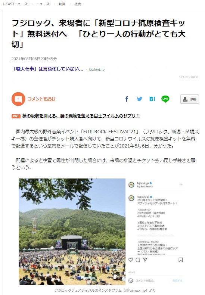Select the 社会 category breadcrumb
The height and width of the screenshot is (295, 205).
pyautogui.click(x=78, y=4)
